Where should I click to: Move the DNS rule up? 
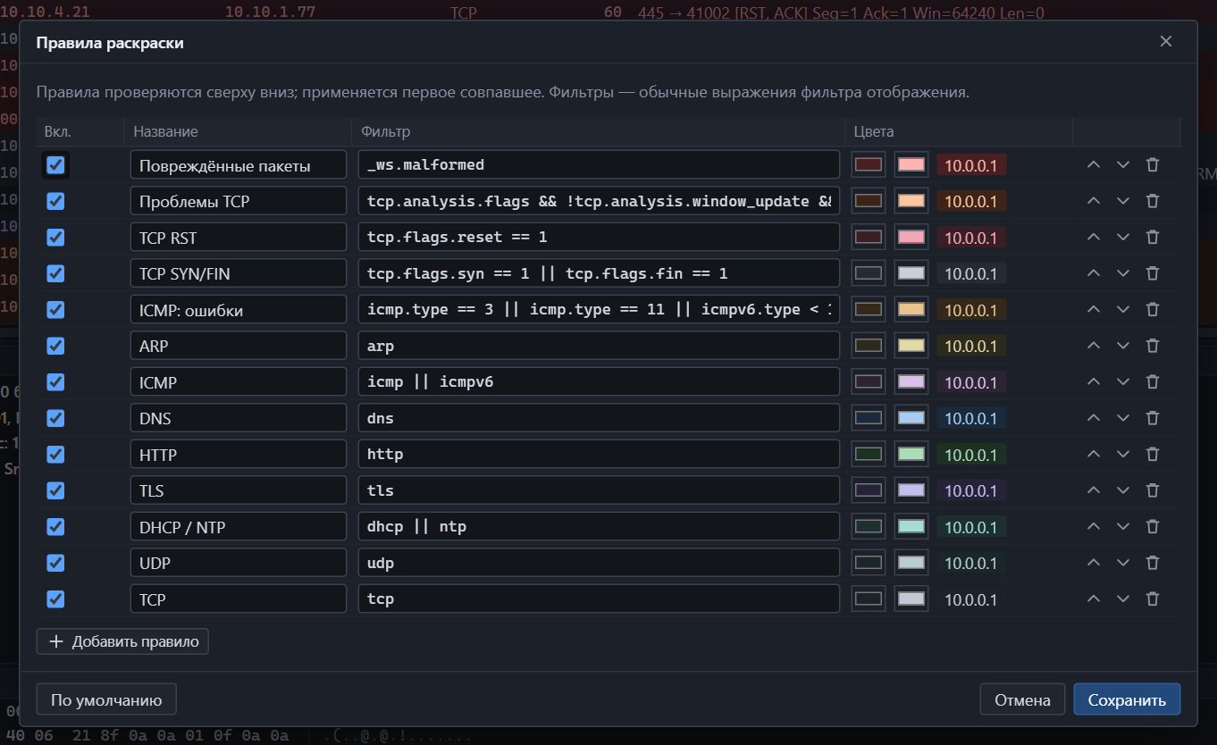(1093, 418)
